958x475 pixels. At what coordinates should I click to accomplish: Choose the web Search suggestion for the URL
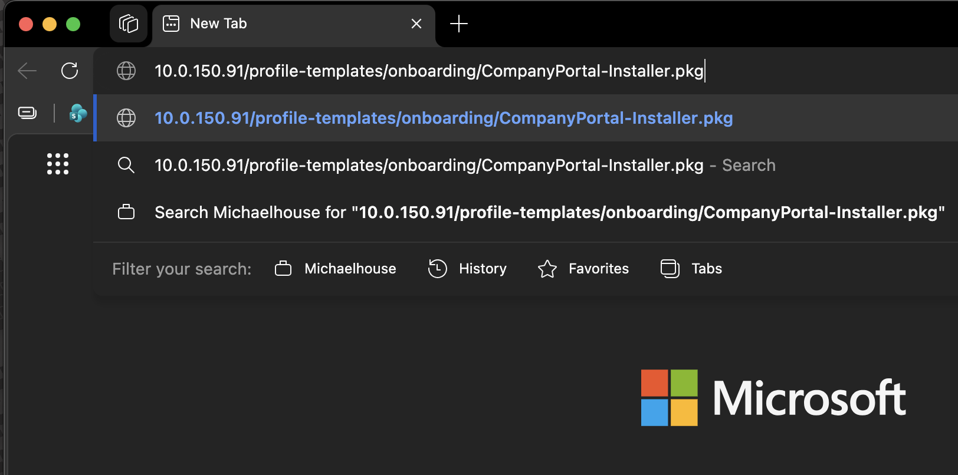tap(526, 165)
